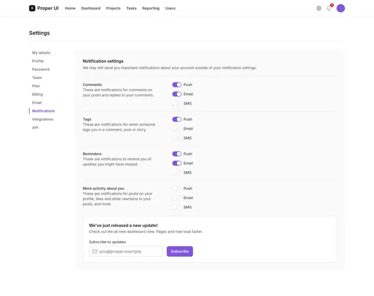
Task: Enable More activity Email toggle
Action: (x=176, y=198)
